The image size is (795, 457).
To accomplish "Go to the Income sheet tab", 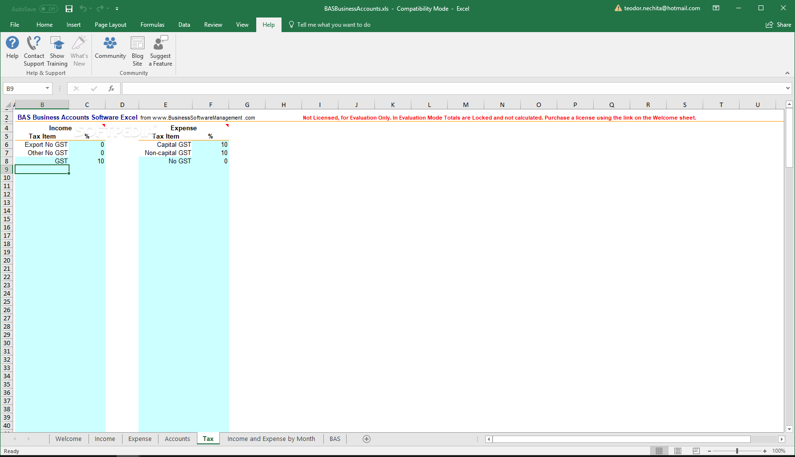I will pos(105,439).
